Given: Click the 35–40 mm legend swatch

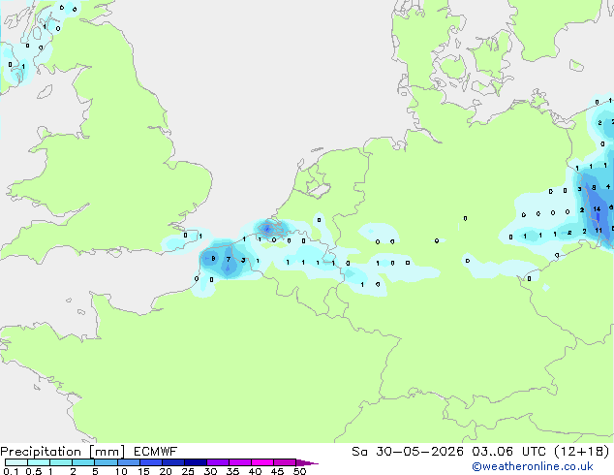Looking at the screenshot, I should coord(240,462).
